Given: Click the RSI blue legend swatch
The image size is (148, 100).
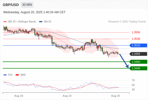Looking at the screenshot, I should click(5, 75).
